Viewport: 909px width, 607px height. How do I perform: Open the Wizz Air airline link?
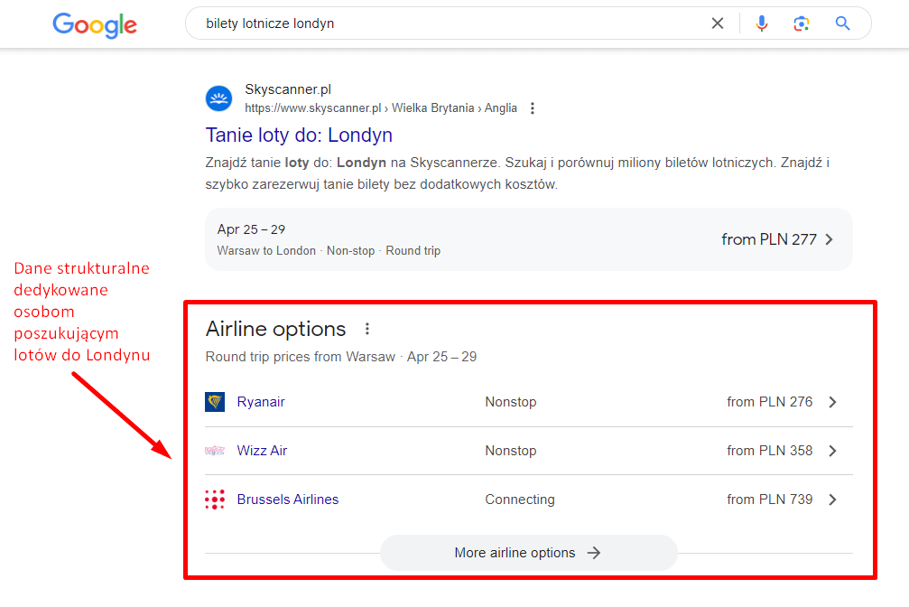pyautogui.click(x=262, y=451)
